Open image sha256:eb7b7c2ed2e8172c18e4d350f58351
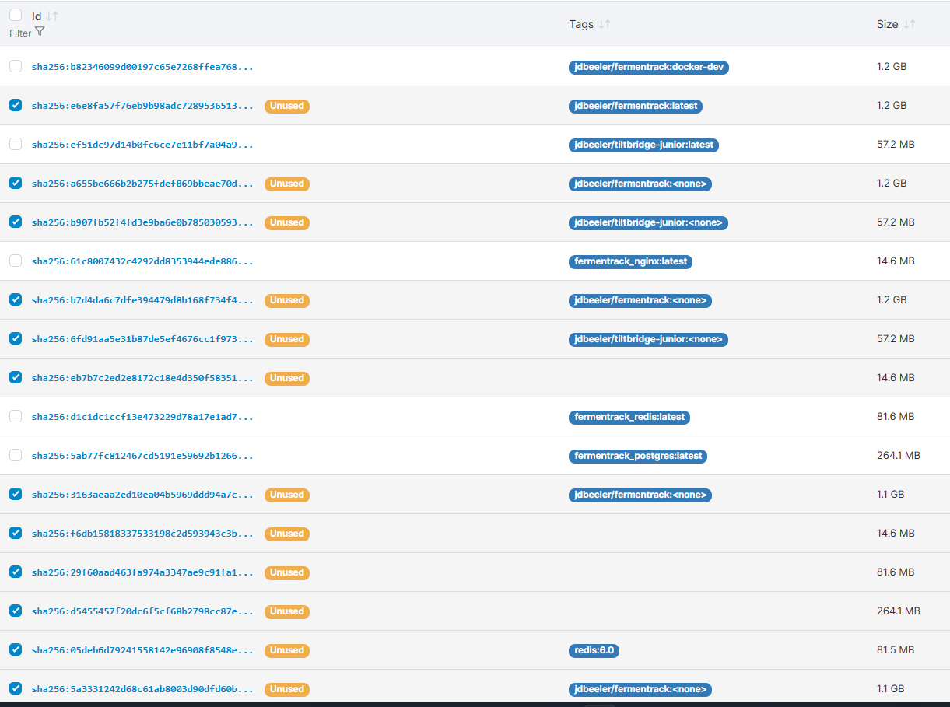The height and width of the screenshot is (707, 950). (142, 378)
